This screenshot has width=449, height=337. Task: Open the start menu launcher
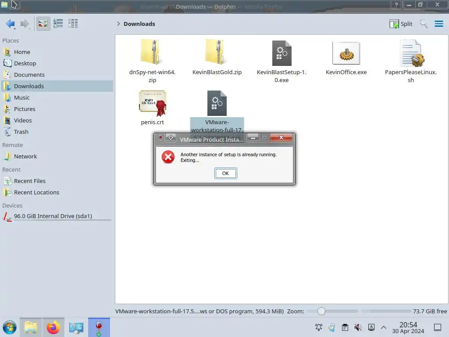point(10,327)
